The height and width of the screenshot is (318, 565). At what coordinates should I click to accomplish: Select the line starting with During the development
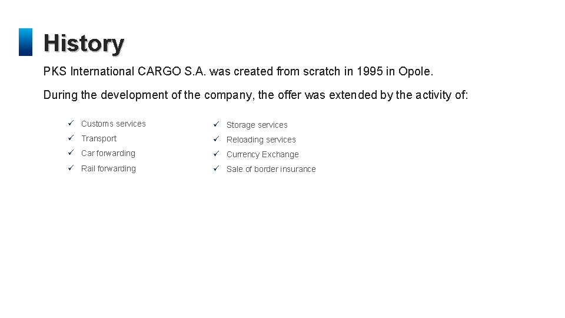tap(256, 95)
